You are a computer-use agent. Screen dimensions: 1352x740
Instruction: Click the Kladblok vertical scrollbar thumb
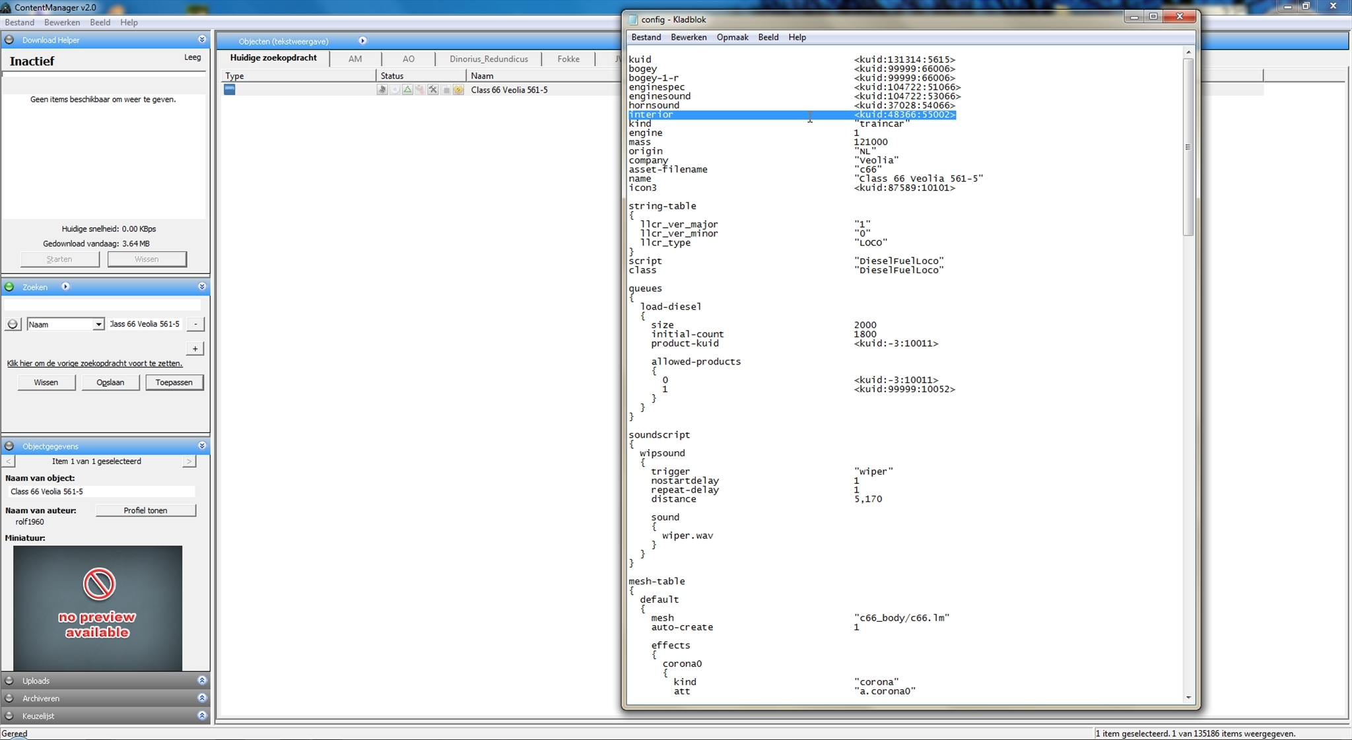point(1188,147)
